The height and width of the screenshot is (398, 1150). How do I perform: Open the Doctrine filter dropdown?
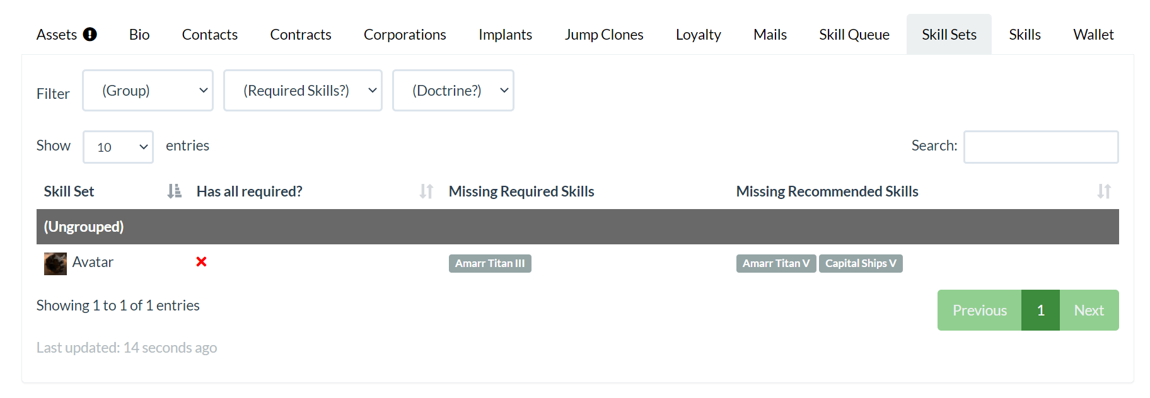point(453,90)
